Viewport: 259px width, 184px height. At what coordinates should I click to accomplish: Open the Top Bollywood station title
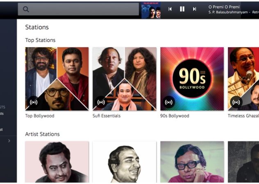coord(40,116)
